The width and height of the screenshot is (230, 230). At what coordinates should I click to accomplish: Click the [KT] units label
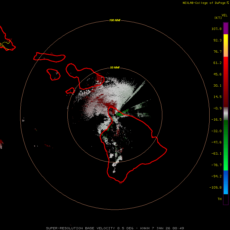pyautogui.click(x=218, y=18)
